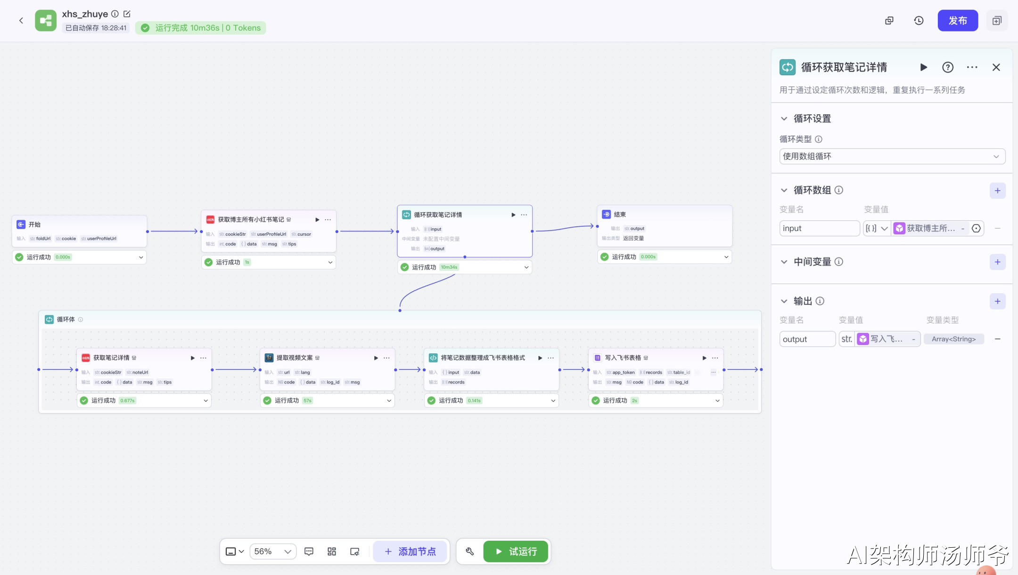Viewport: 1018px width, 575px height.
Task: Open help for the loop node panel
Action: (x=948, y=67)
